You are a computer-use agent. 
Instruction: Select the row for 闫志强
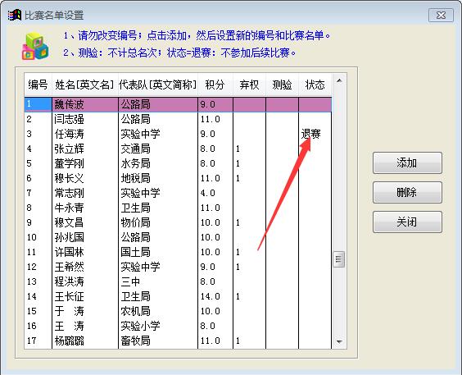point(178,119)
